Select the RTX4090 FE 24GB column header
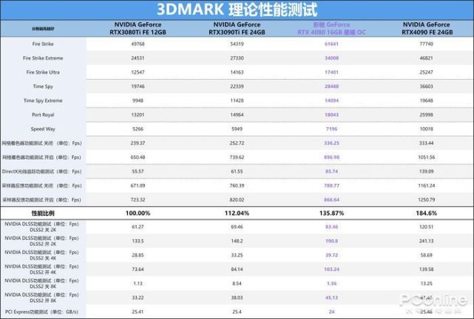 [x=427, y=28]
